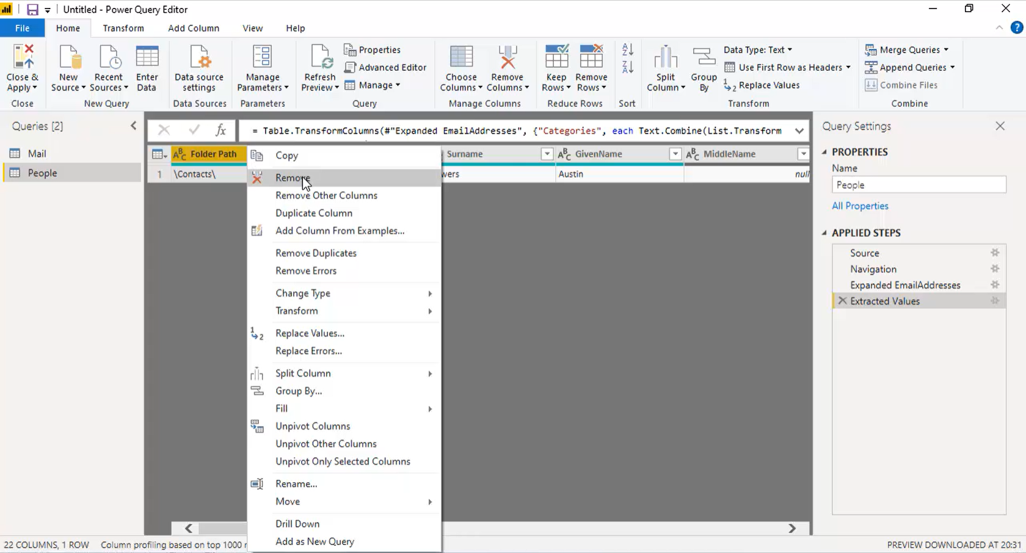Choose Unpivot Columns menu entry

coord(344,427)
